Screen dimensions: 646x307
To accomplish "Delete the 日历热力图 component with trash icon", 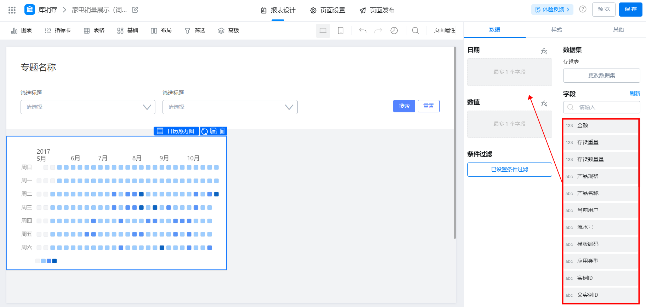I will 222,131.
